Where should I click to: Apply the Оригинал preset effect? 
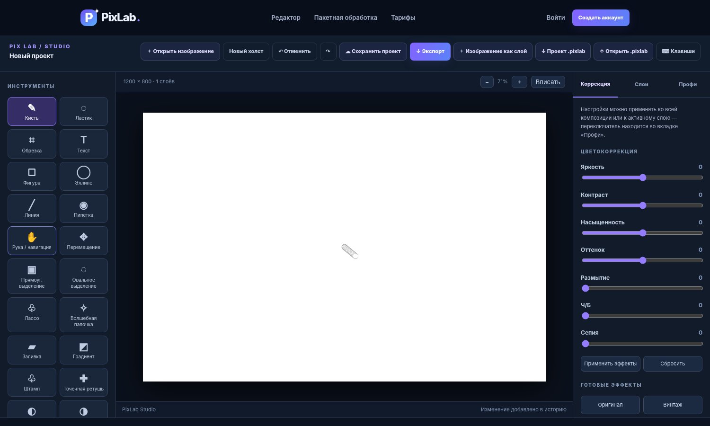tap(610, 405)
